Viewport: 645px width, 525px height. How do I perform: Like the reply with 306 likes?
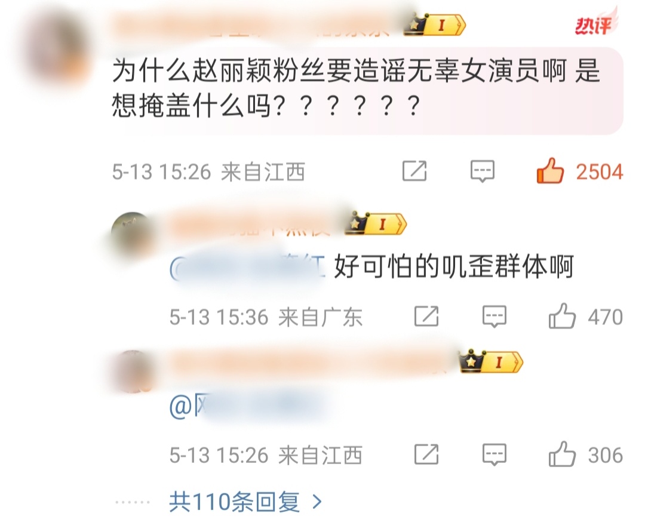point(562,455)
